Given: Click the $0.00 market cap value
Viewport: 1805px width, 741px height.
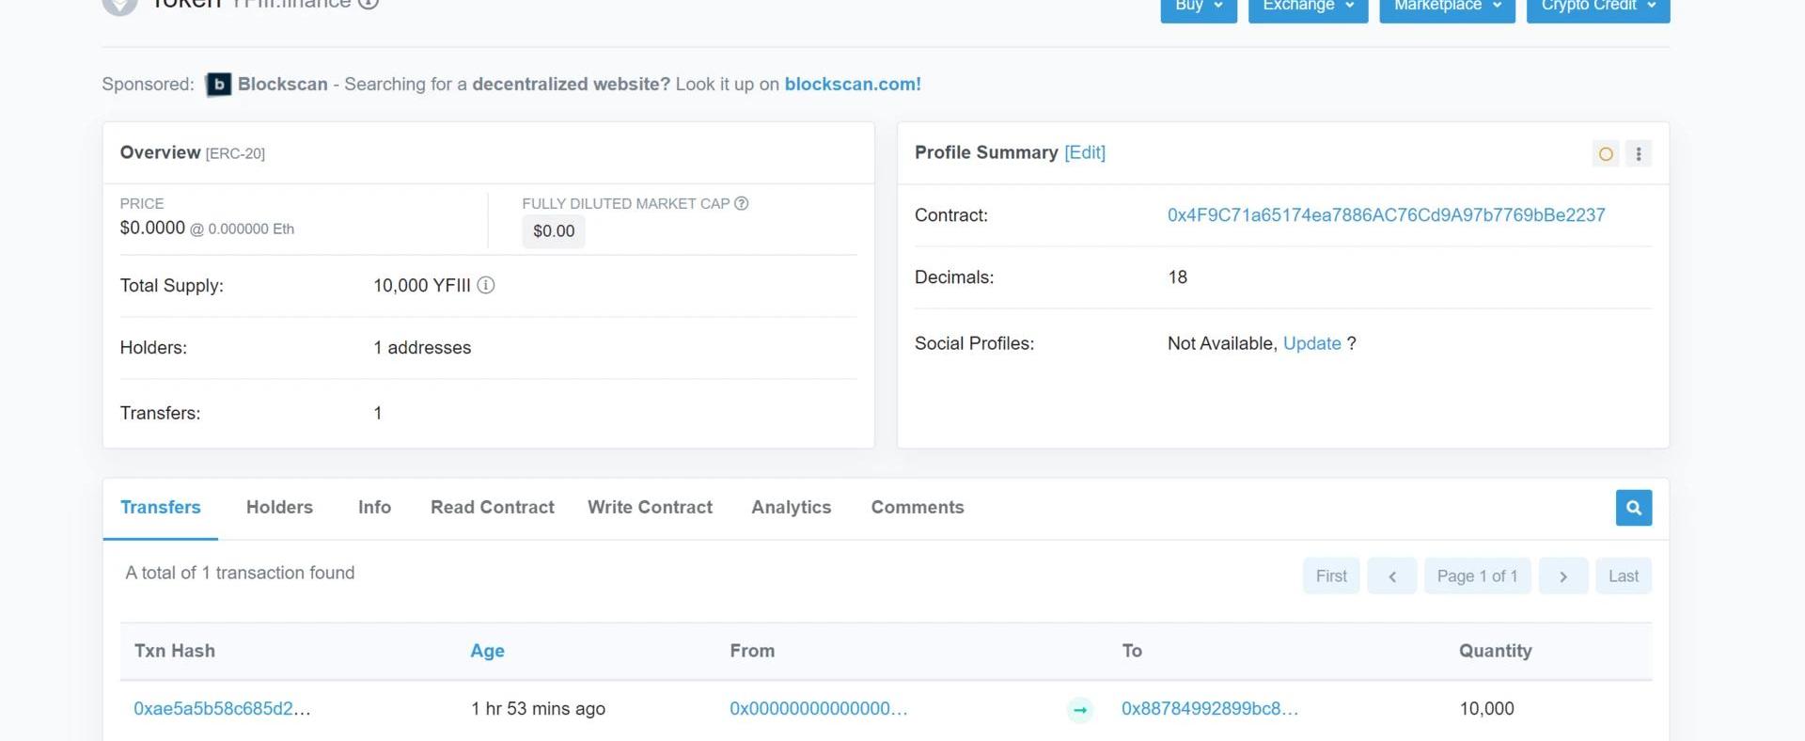Looking at the screenshot, I should (554, 231).
